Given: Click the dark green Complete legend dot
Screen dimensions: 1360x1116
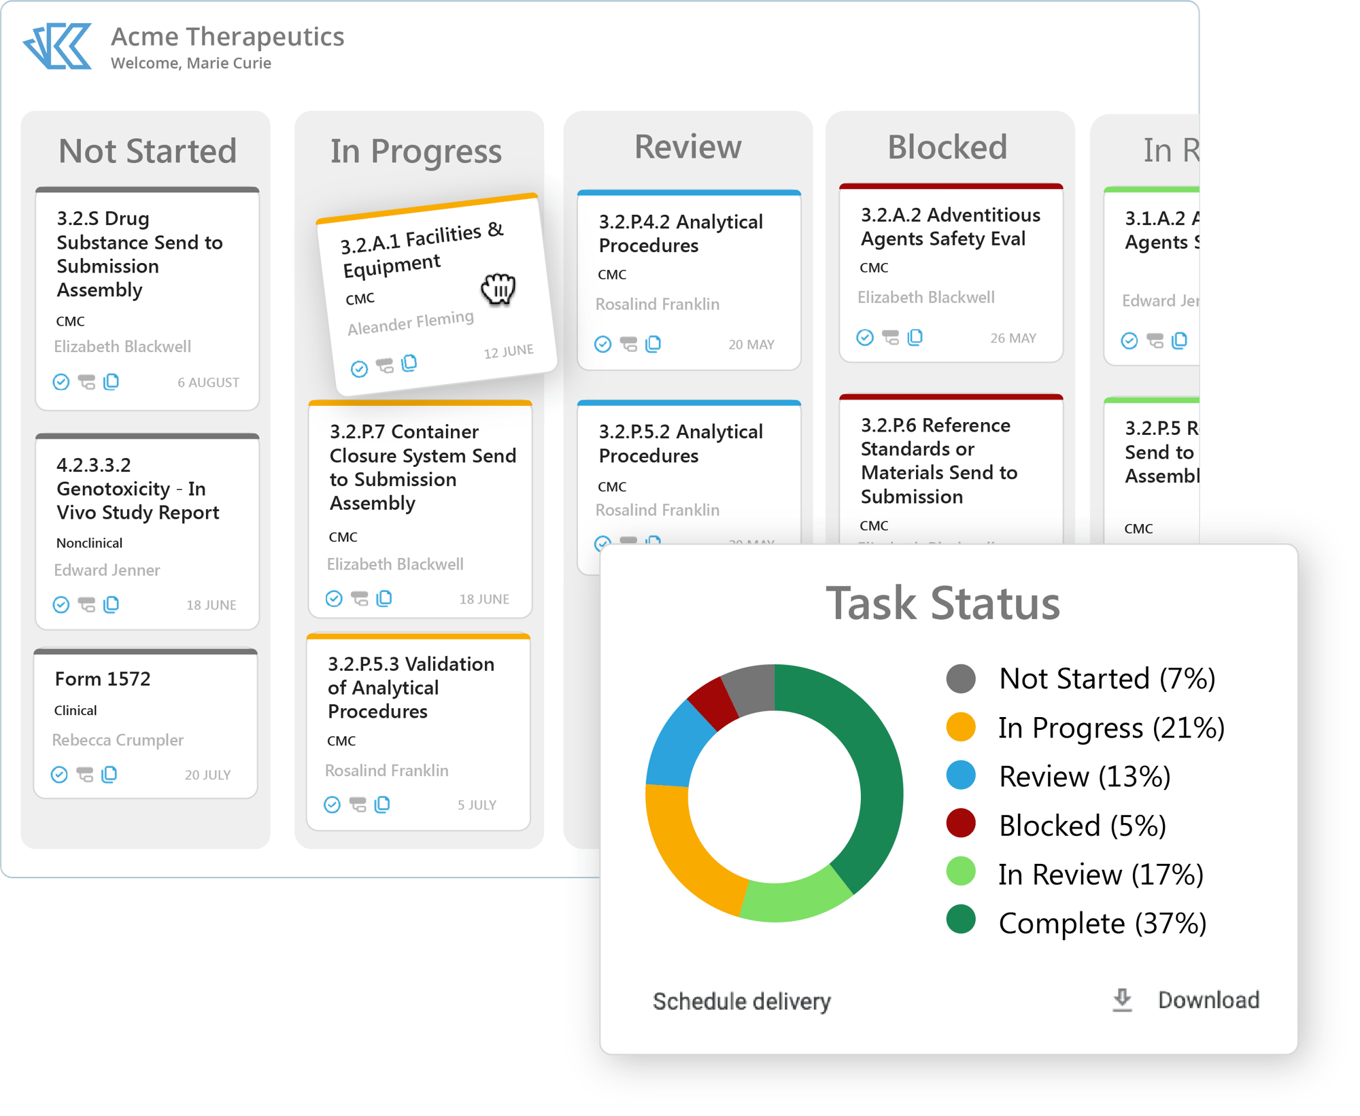Looking at the screenshot, I should (961, 920).
